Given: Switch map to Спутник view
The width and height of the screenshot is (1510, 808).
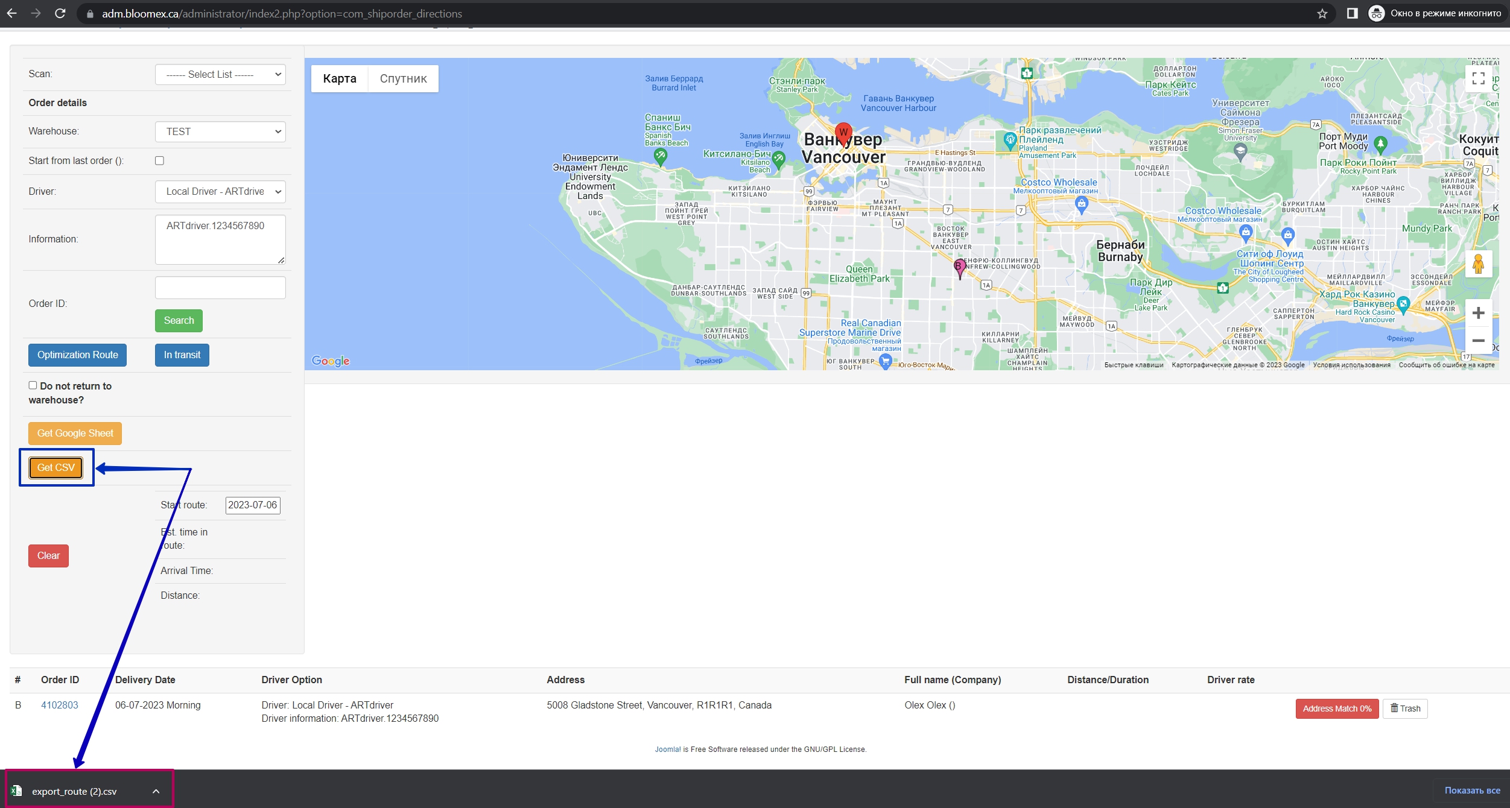Looking at the screenshot, I should (403, 78).
